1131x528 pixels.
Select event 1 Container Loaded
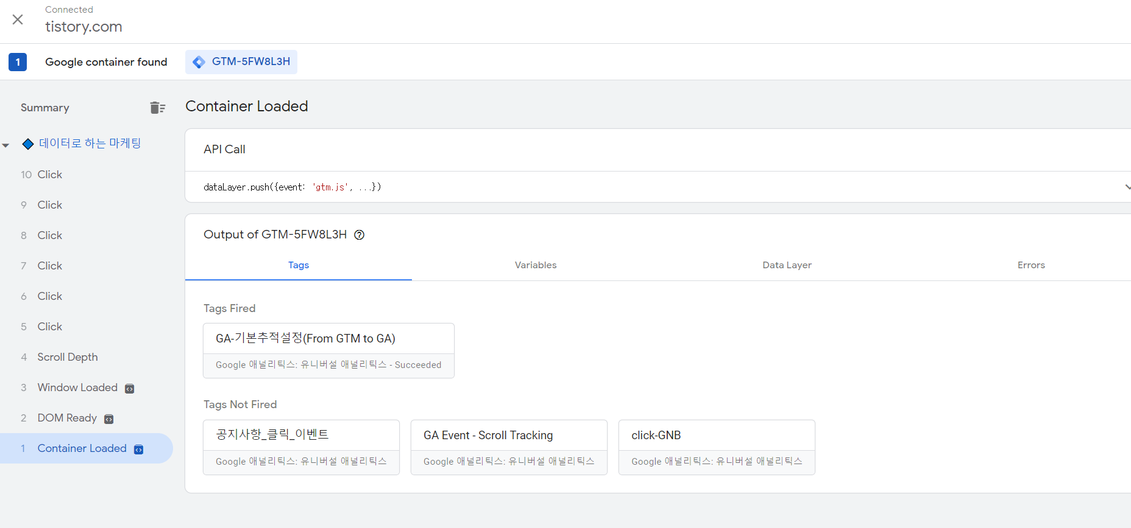click(x=87, y=448)
